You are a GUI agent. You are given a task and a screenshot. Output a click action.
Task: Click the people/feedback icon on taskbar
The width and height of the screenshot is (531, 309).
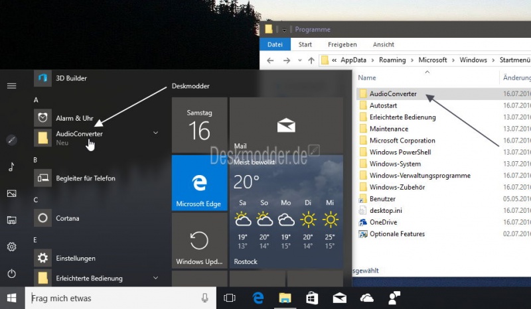[x=394, y=298]
